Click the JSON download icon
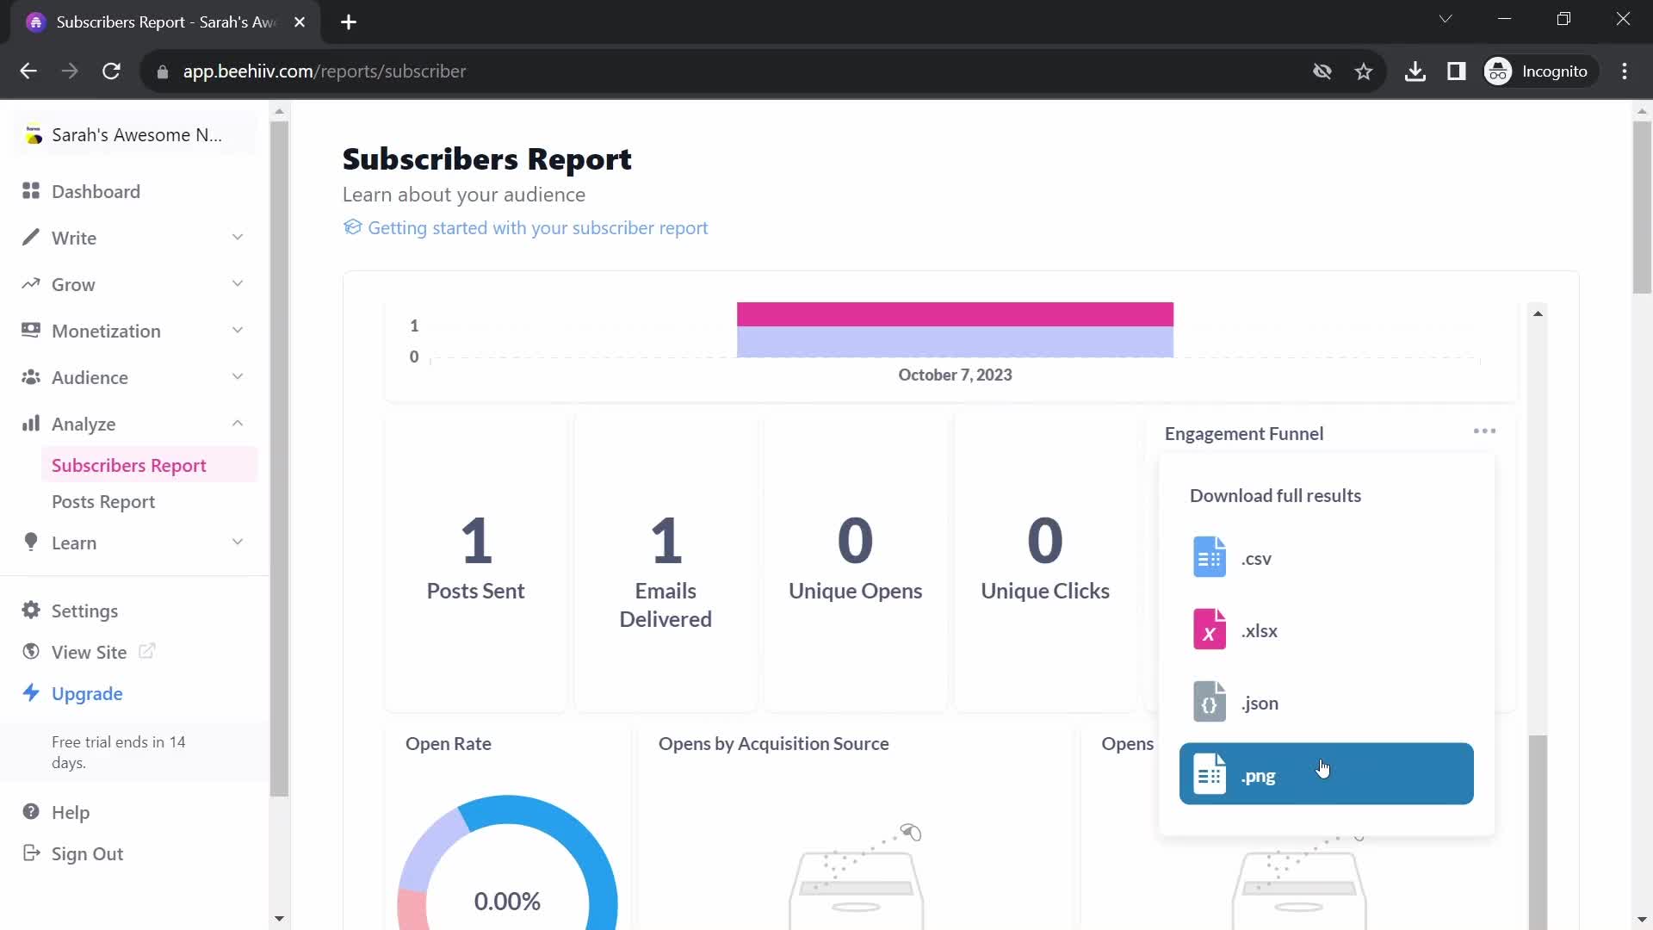The width and height of the screenshot is (1653, 930). coord(1209,702)
